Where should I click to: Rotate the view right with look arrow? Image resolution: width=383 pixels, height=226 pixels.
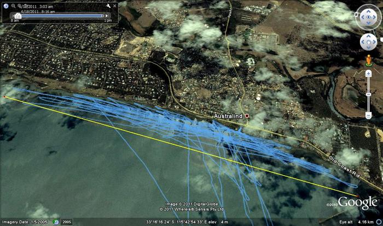(x=376, y=16)
